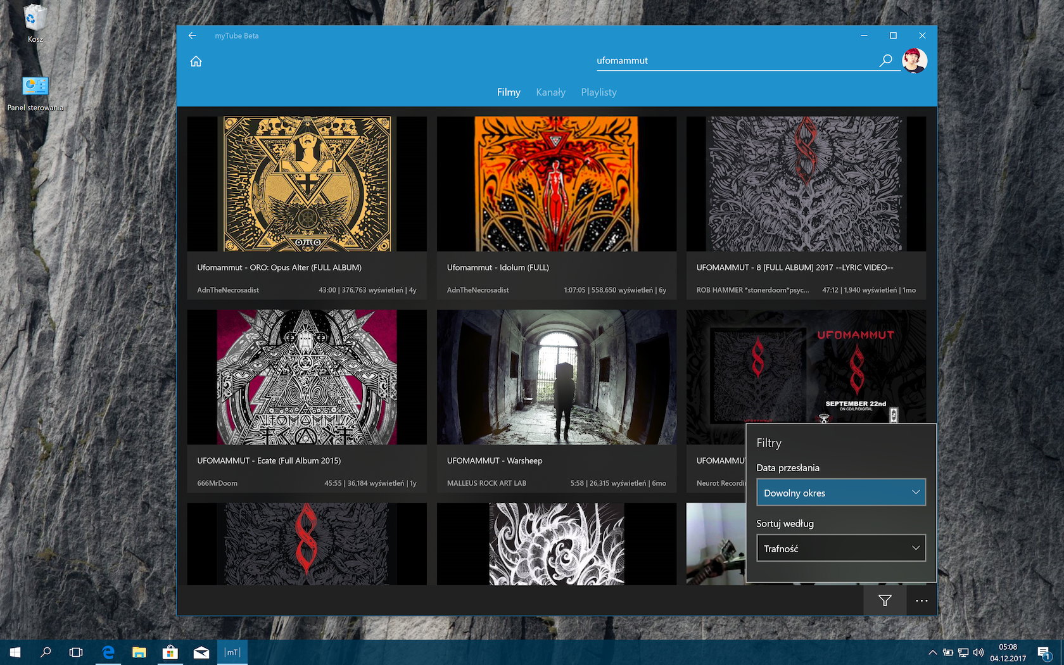Click the network tray icon
1064x665 pixels.
(963, 652)
